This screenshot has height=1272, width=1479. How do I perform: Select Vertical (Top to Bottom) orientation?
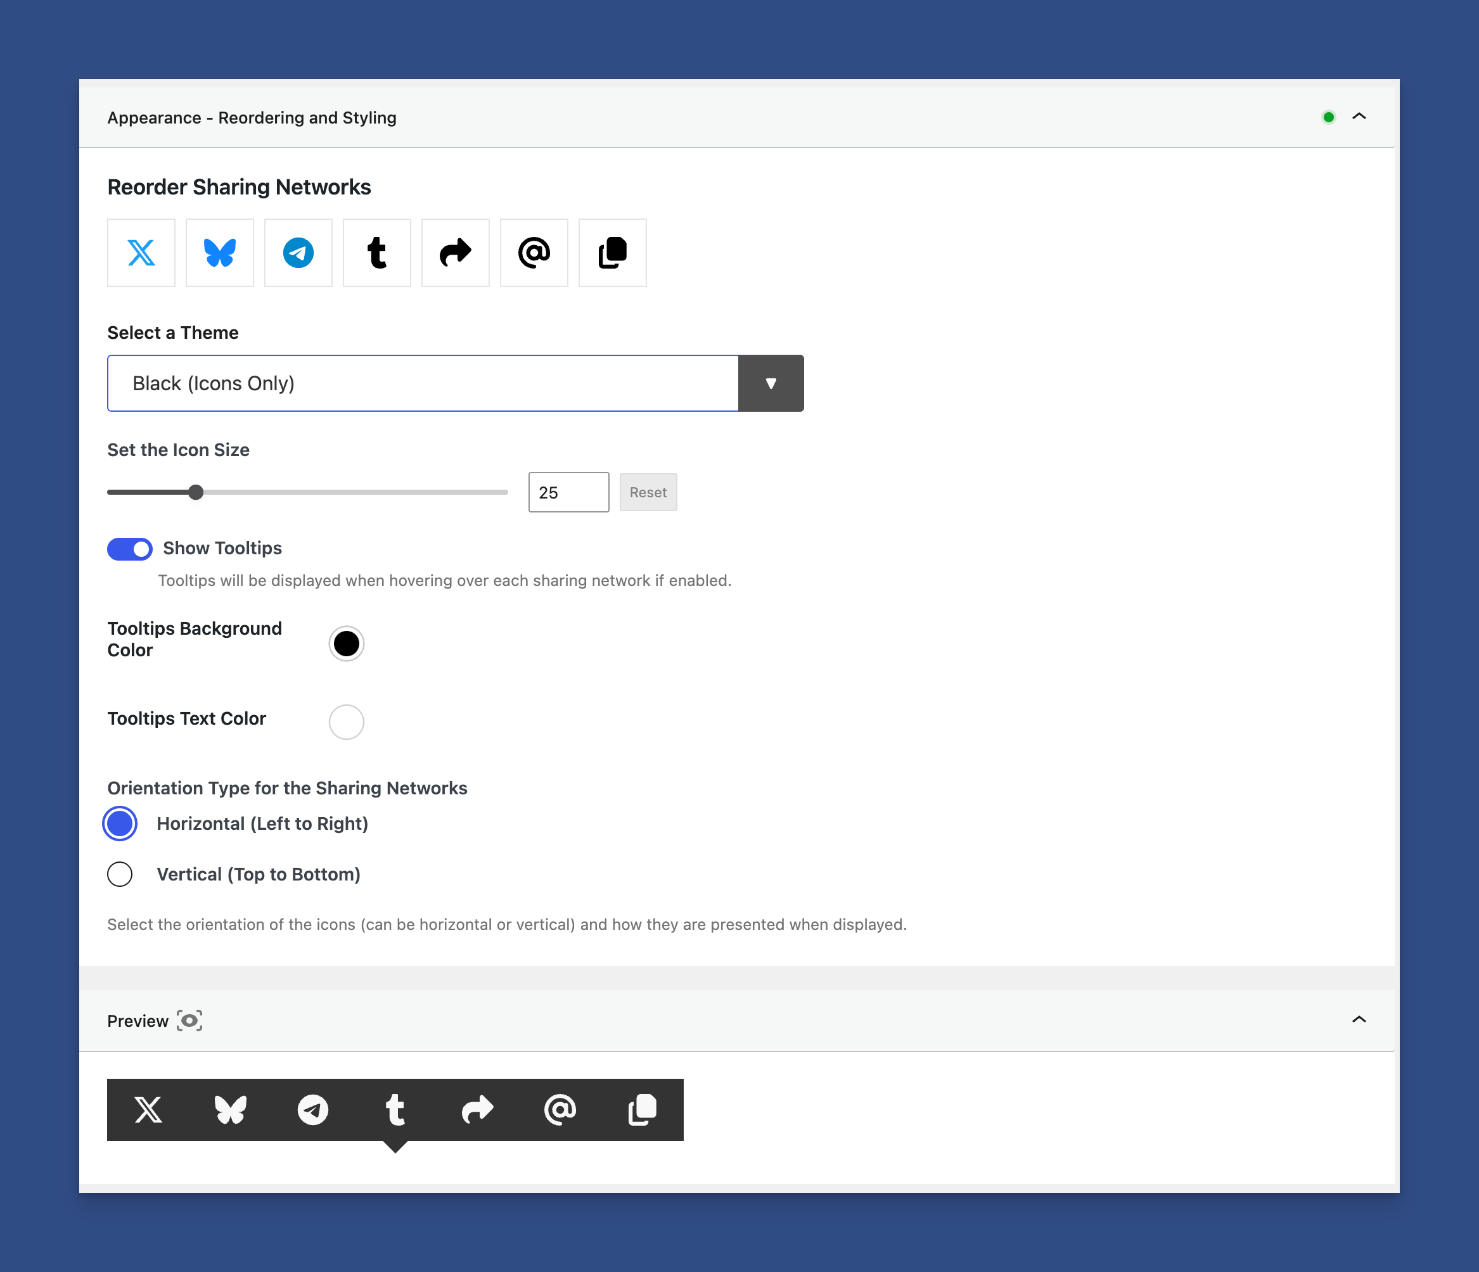(x=120, y=874)
